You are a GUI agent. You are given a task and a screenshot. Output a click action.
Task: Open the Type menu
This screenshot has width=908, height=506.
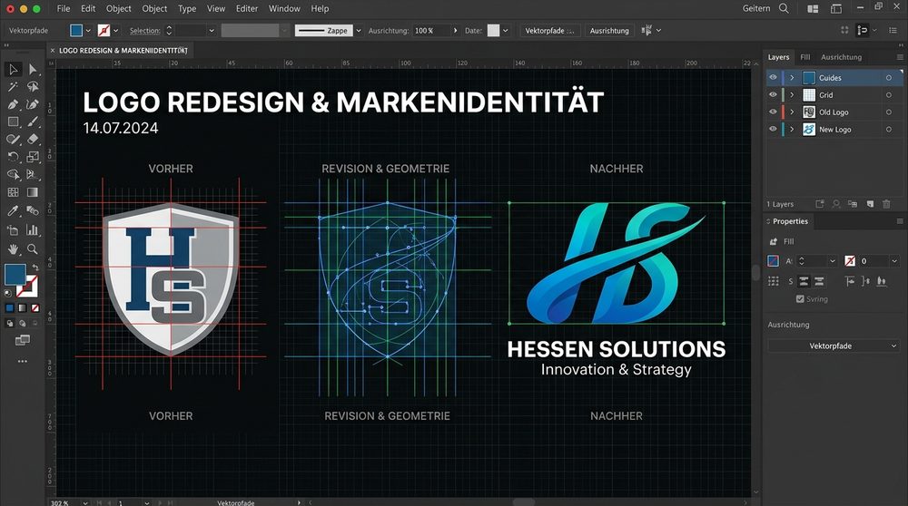click(186, 9)
